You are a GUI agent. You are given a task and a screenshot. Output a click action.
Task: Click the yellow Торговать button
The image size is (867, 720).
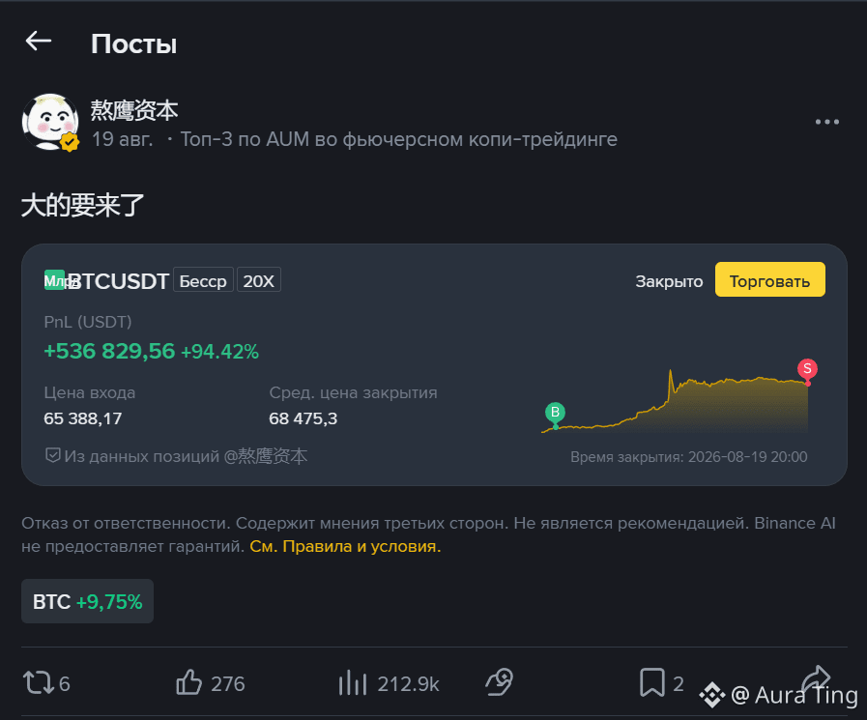click(769, 280)
